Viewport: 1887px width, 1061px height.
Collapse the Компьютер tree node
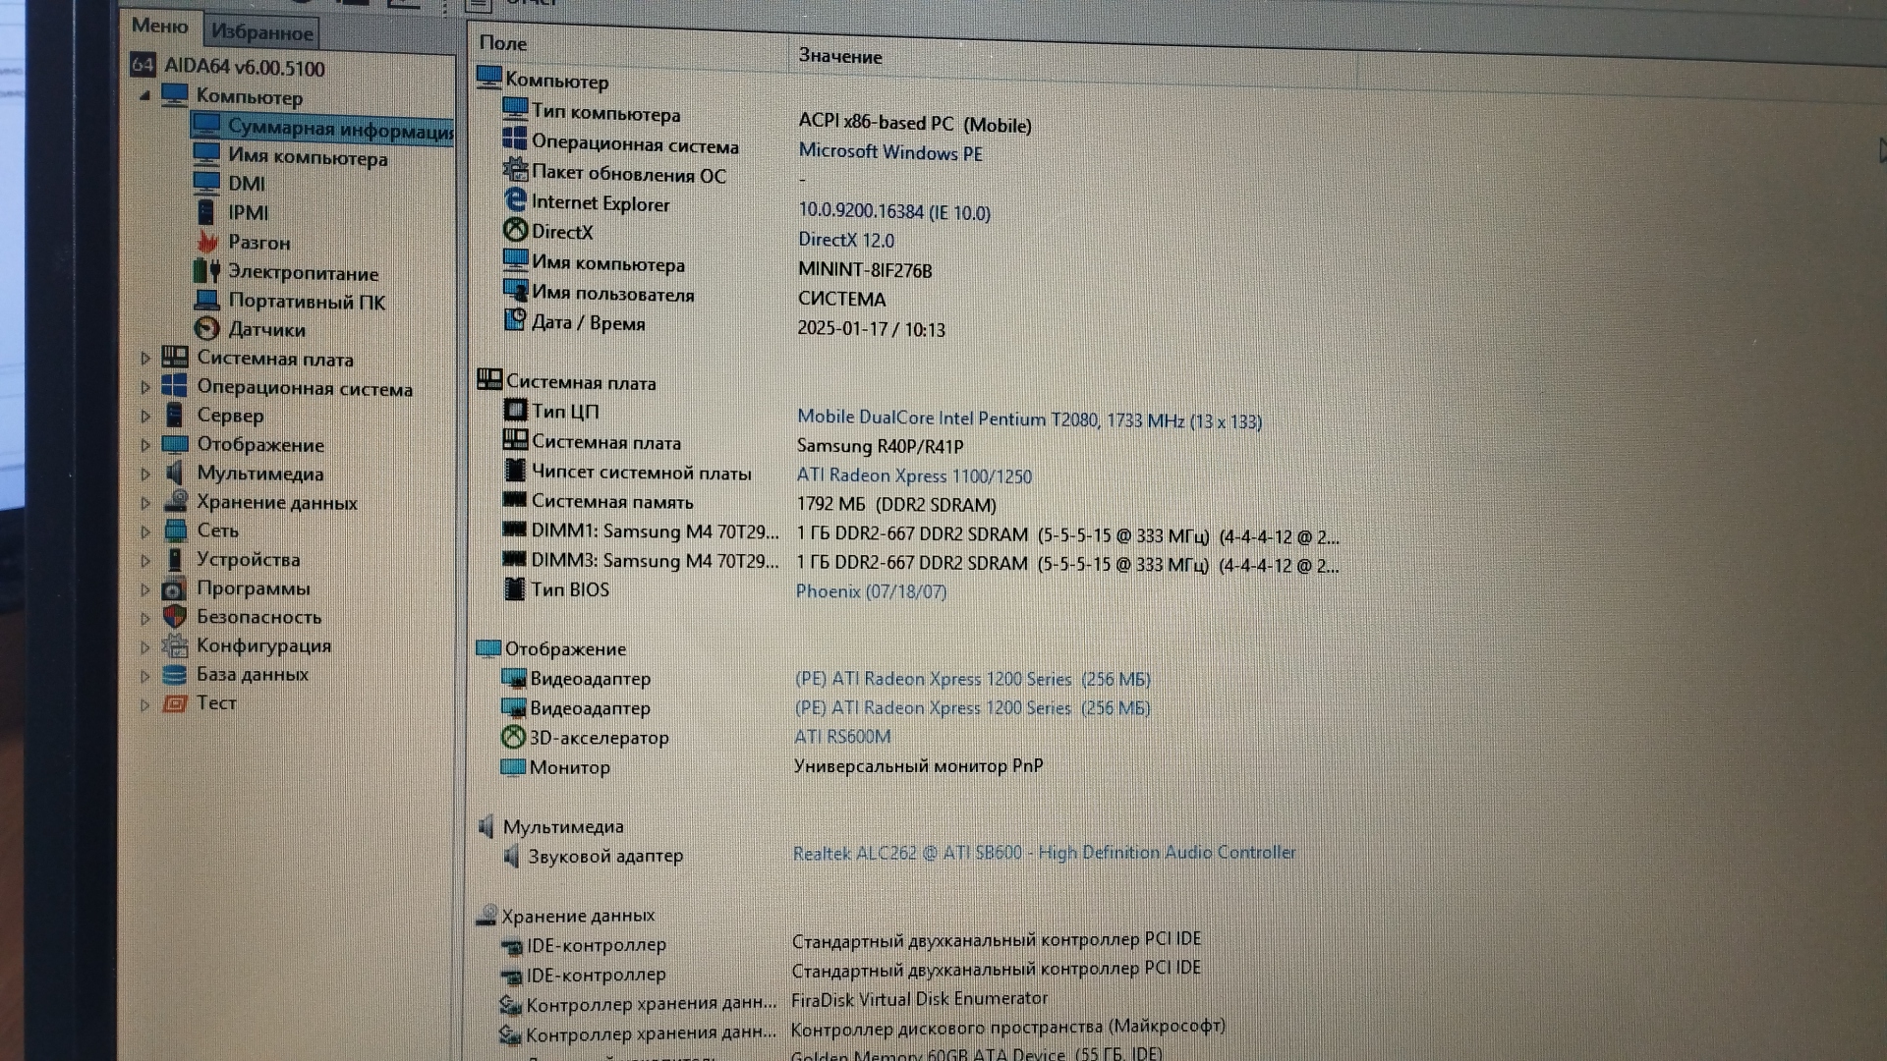pos(145,96)
